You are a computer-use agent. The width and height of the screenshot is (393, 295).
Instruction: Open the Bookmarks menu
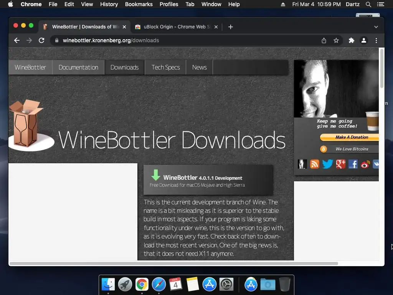click(x=139, y=4)
